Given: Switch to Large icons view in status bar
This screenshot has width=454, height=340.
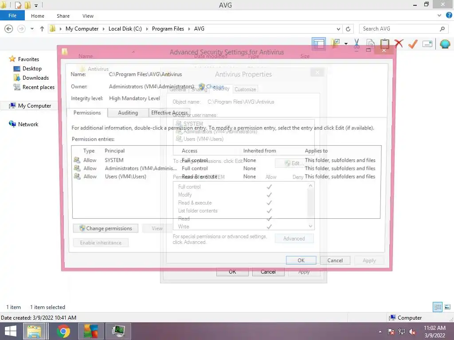Looking at the screenshot, I should pos(447,307).
